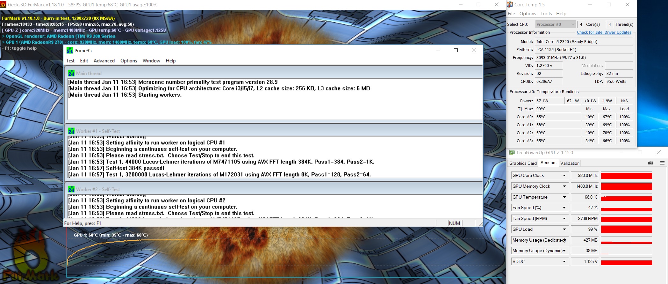This screenshot has height=284, width=668.
Task: Click the Tj. Max 99°C value
Action: (x=558, y=109)
